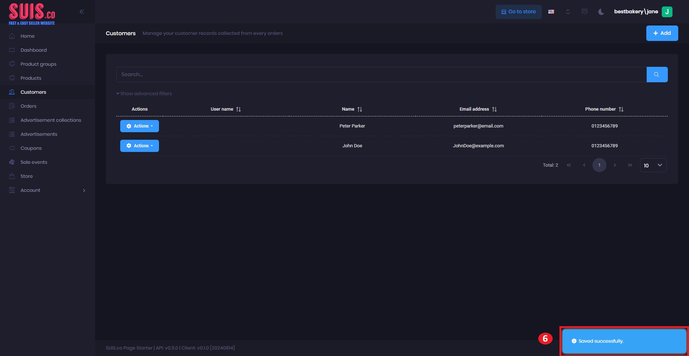Sort by Name column arrows
Viewport: 689px width, 356px height.
[x=360, y=109]
